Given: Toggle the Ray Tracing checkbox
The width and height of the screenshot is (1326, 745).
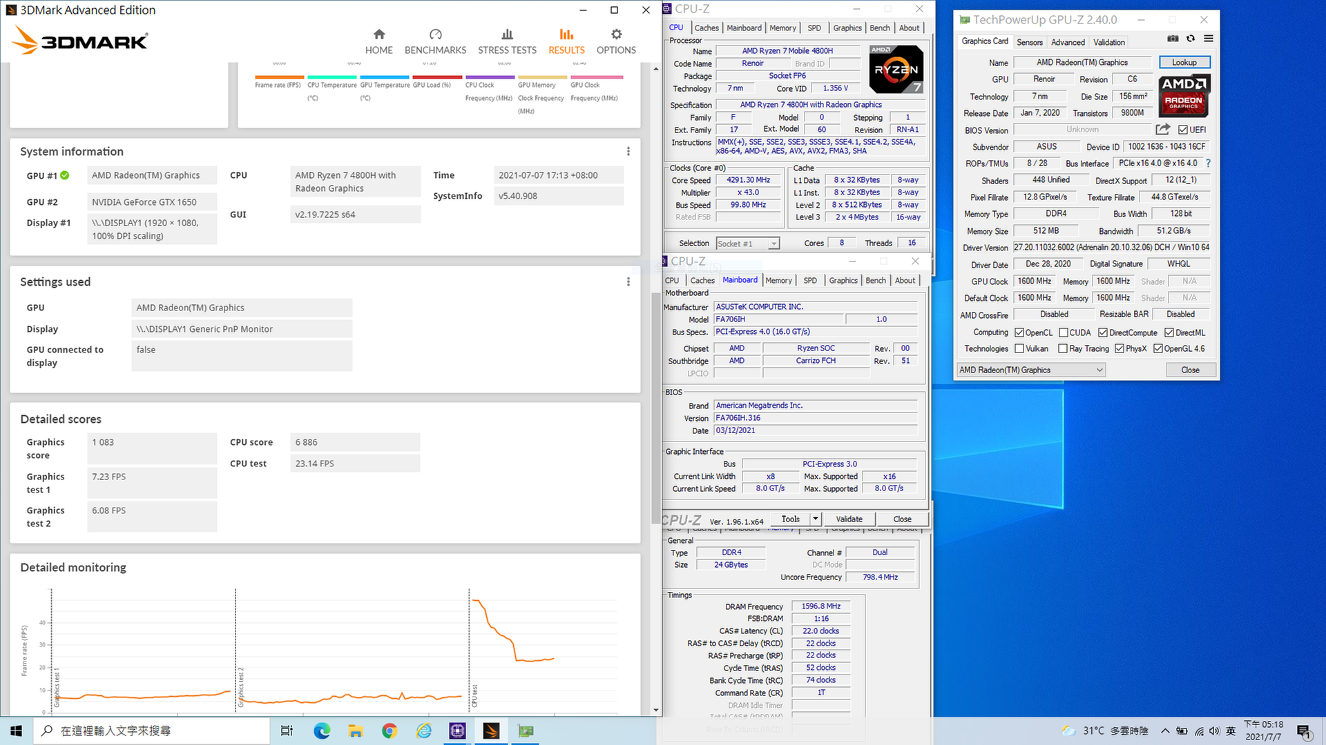Looking at the screenshot, I should (1063, 348).
